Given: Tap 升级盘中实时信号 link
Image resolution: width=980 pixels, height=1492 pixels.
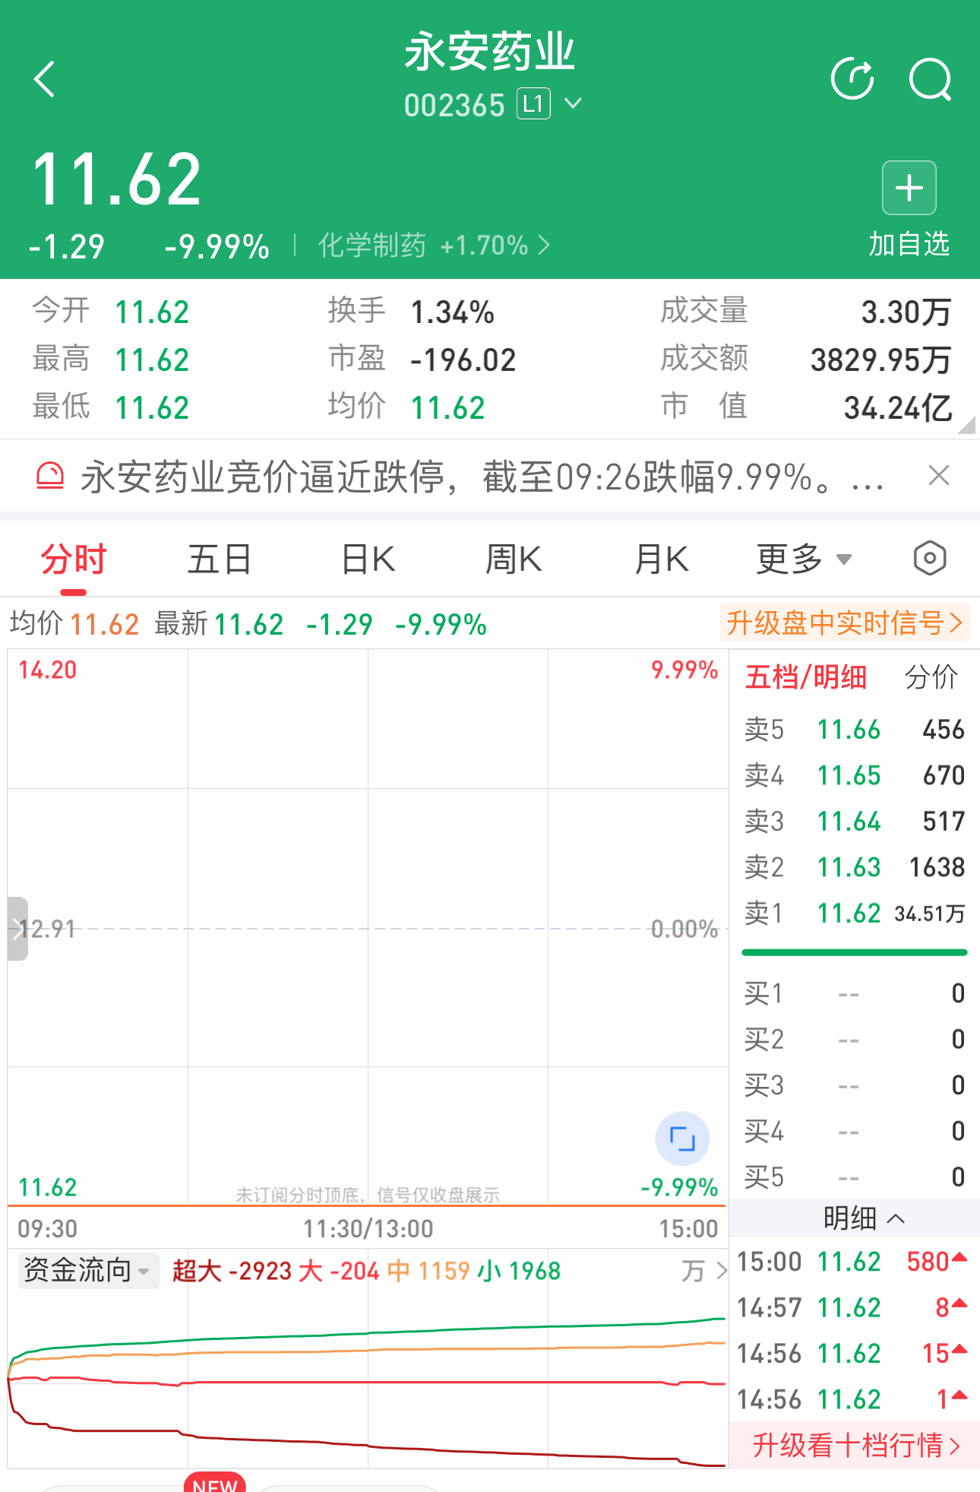Looking at the screenshot, I should click(845, 623).
